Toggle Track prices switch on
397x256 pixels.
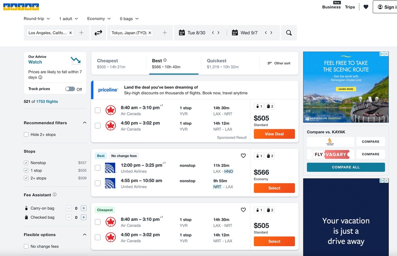(x=70, y=89)
